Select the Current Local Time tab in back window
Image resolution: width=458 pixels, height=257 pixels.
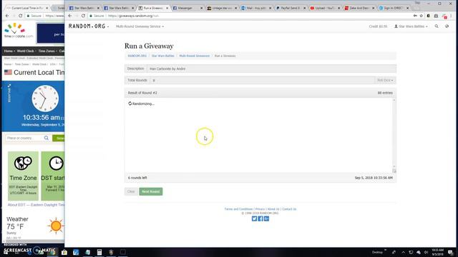click(27, 8)
